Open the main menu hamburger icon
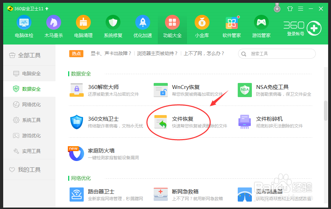This screenshot has width=331, height=209. (x=301, y=8)
